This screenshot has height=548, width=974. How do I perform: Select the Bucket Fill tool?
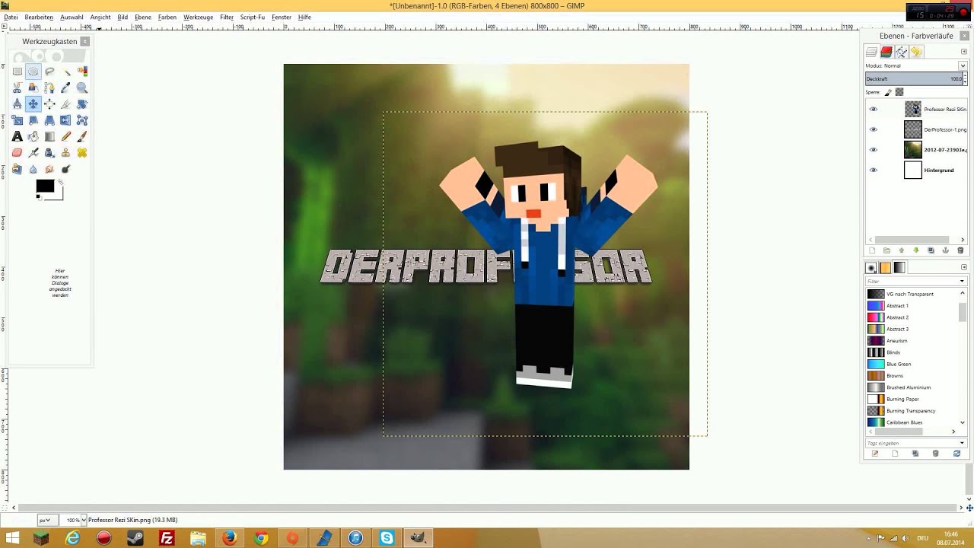tap(33, 136)
